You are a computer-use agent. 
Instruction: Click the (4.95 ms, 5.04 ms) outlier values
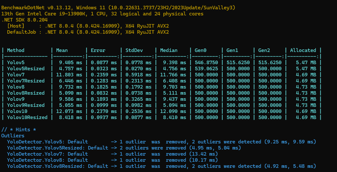215,148
